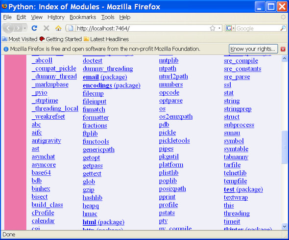Click the Stop loading X icon

pos(46,28)
